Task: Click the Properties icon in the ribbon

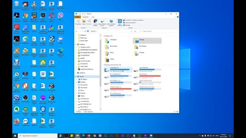Action: tap(78, 22)
